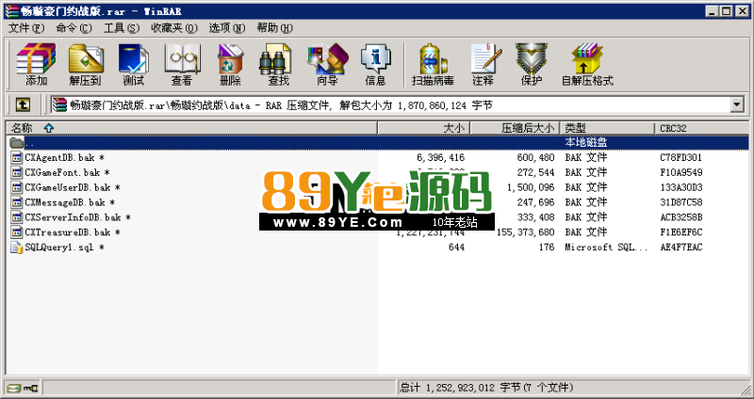
Task: Click the CRC32 value 133A30D3
Action: (681, 187)
